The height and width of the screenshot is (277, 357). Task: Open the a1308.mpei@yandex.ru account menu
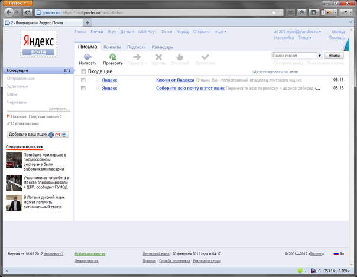pos(297,32)
